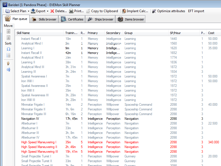
Task: Click the numbered list sort icon
Action: tap(9, 56)
